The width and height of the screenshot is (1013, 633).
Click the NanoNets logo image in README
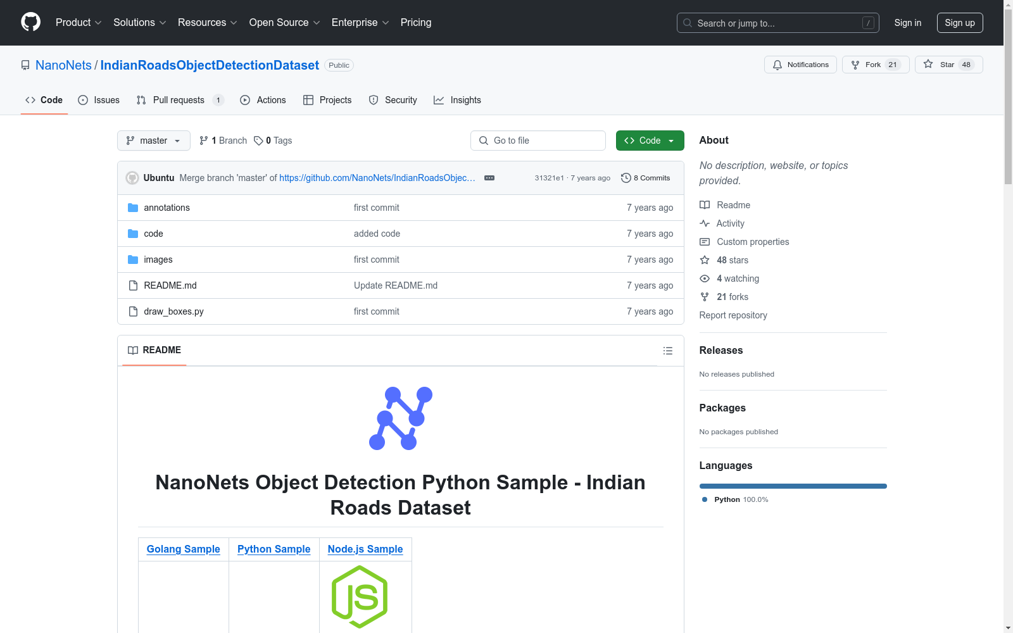click(401, 418)
